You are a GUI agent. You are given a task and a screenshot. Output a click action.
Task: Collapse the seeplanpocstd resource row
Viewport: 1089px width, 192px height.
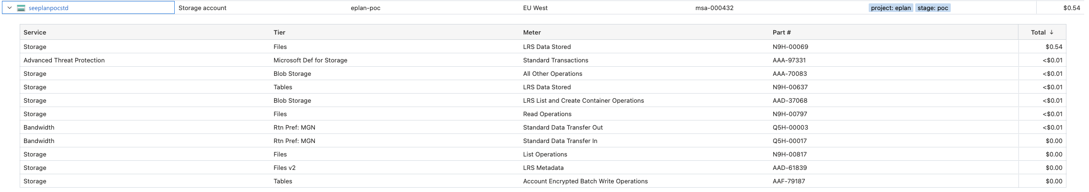(9, 8)
